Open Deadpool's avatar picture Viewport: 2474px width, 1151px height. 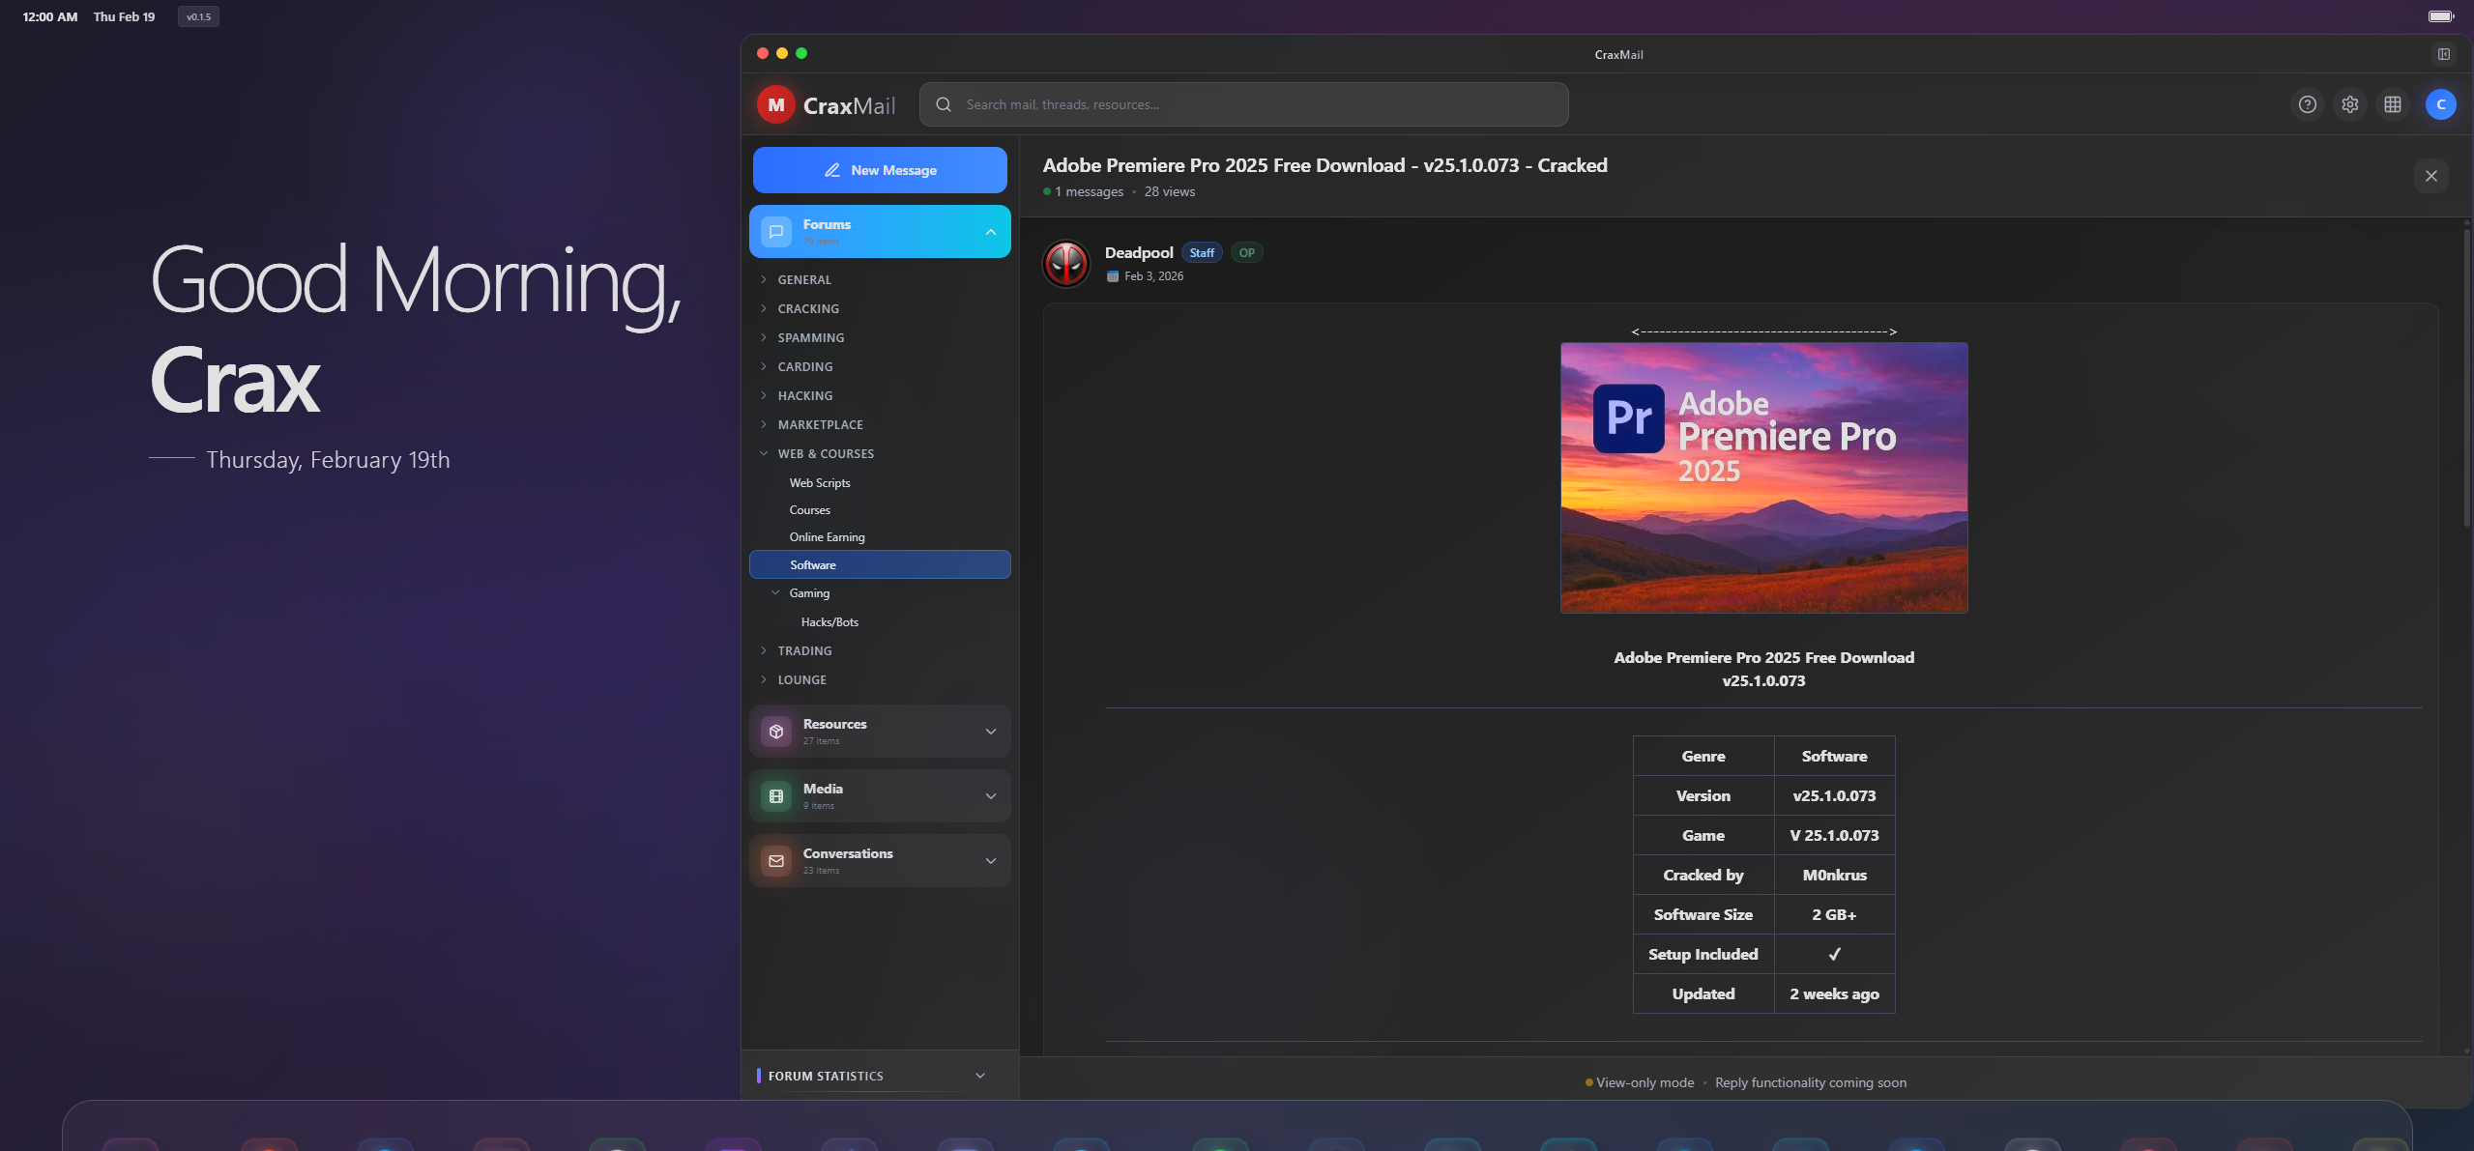1066,264
